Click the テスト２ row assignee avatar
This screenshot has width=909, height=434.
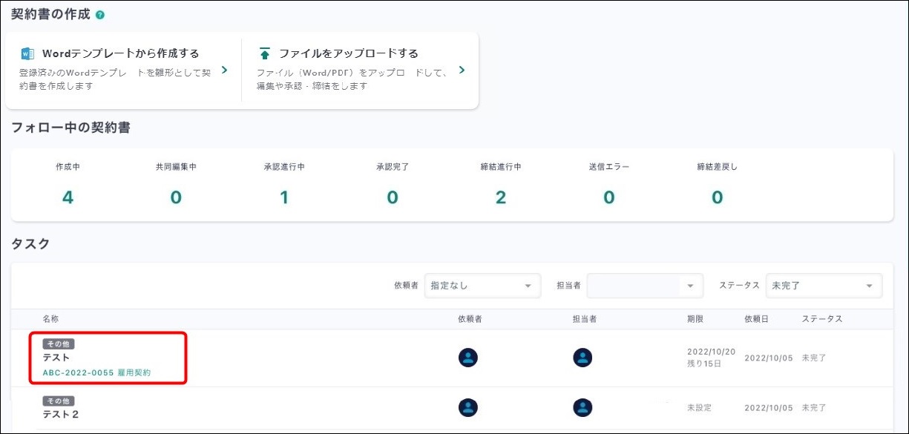click(583, 407)
